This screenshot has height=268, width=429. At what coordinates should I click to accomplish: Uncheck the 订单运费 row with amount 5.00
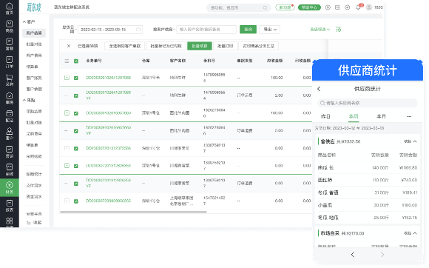[x=76, y=131]
